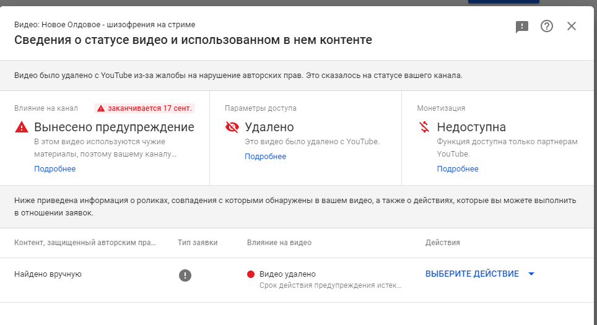This screenshot has height=325, width=597.
Task: Click the claim type exclamation icon
Action: click(x=185, y=275)
